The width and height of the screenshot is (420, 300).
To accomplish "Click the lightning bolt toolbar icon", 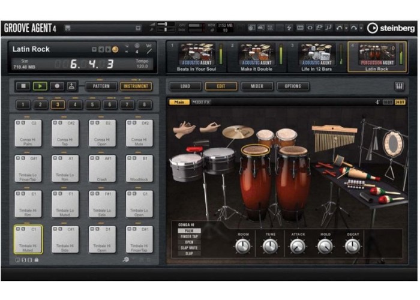I will click(x=289, y=28).
